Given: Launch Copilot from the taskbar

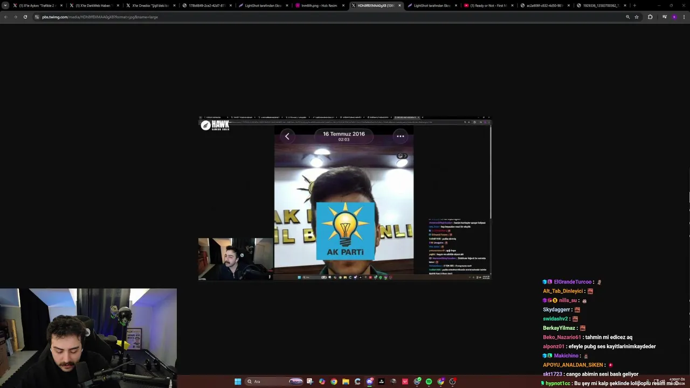Looking at the screenshot, I should click(322, 382).
